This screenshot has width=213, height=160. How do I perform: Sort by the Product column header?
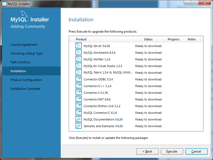(103, 39)
